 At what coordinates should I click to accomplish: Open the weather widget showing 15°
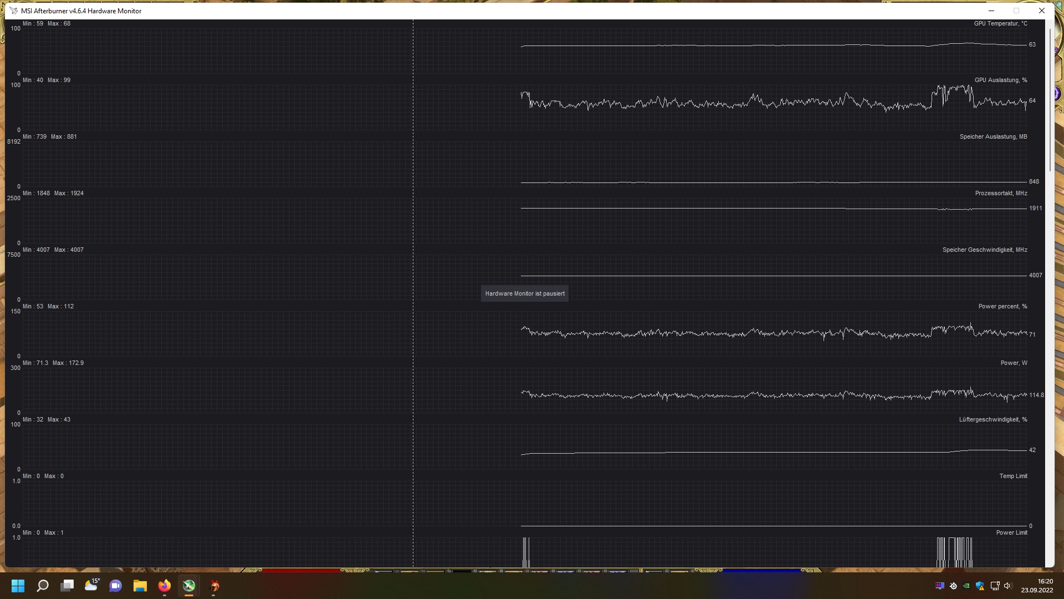(91, 585)
